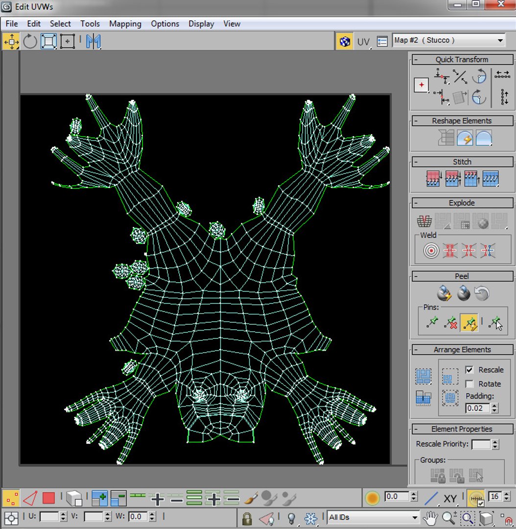The height and width of the screenshot is (529, 516).
Task: Select the Zoom Region tool
Action: (468, 518)
